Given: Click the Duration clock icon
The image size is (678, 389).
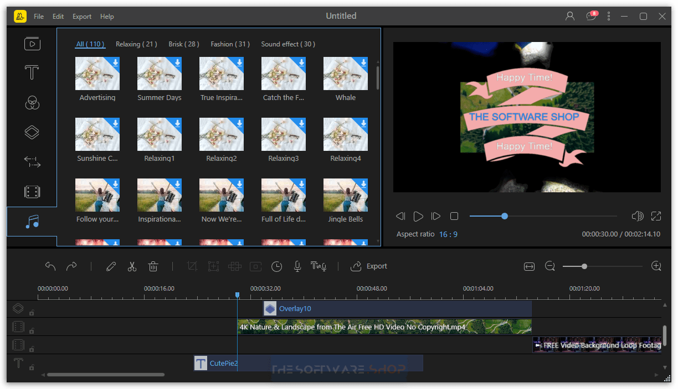Looking at the screenshot, I should click(276, 266).
